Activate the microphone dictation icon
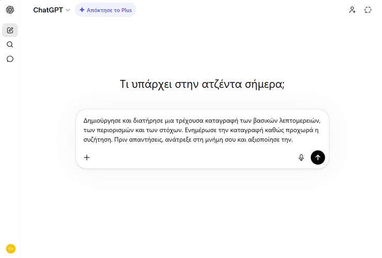This screenshot has height=258, width=382. 301,157
